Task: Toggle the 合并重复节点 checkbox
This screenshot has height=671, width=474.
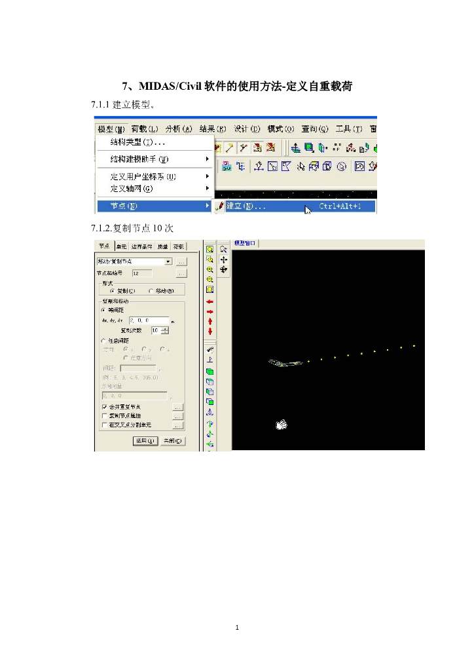Action: coord(104,407)
